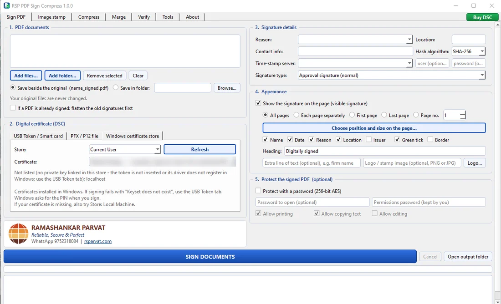Click Add files button
Image resolution: width=501 pixels, height=304 pixels.
pos(26,76)
